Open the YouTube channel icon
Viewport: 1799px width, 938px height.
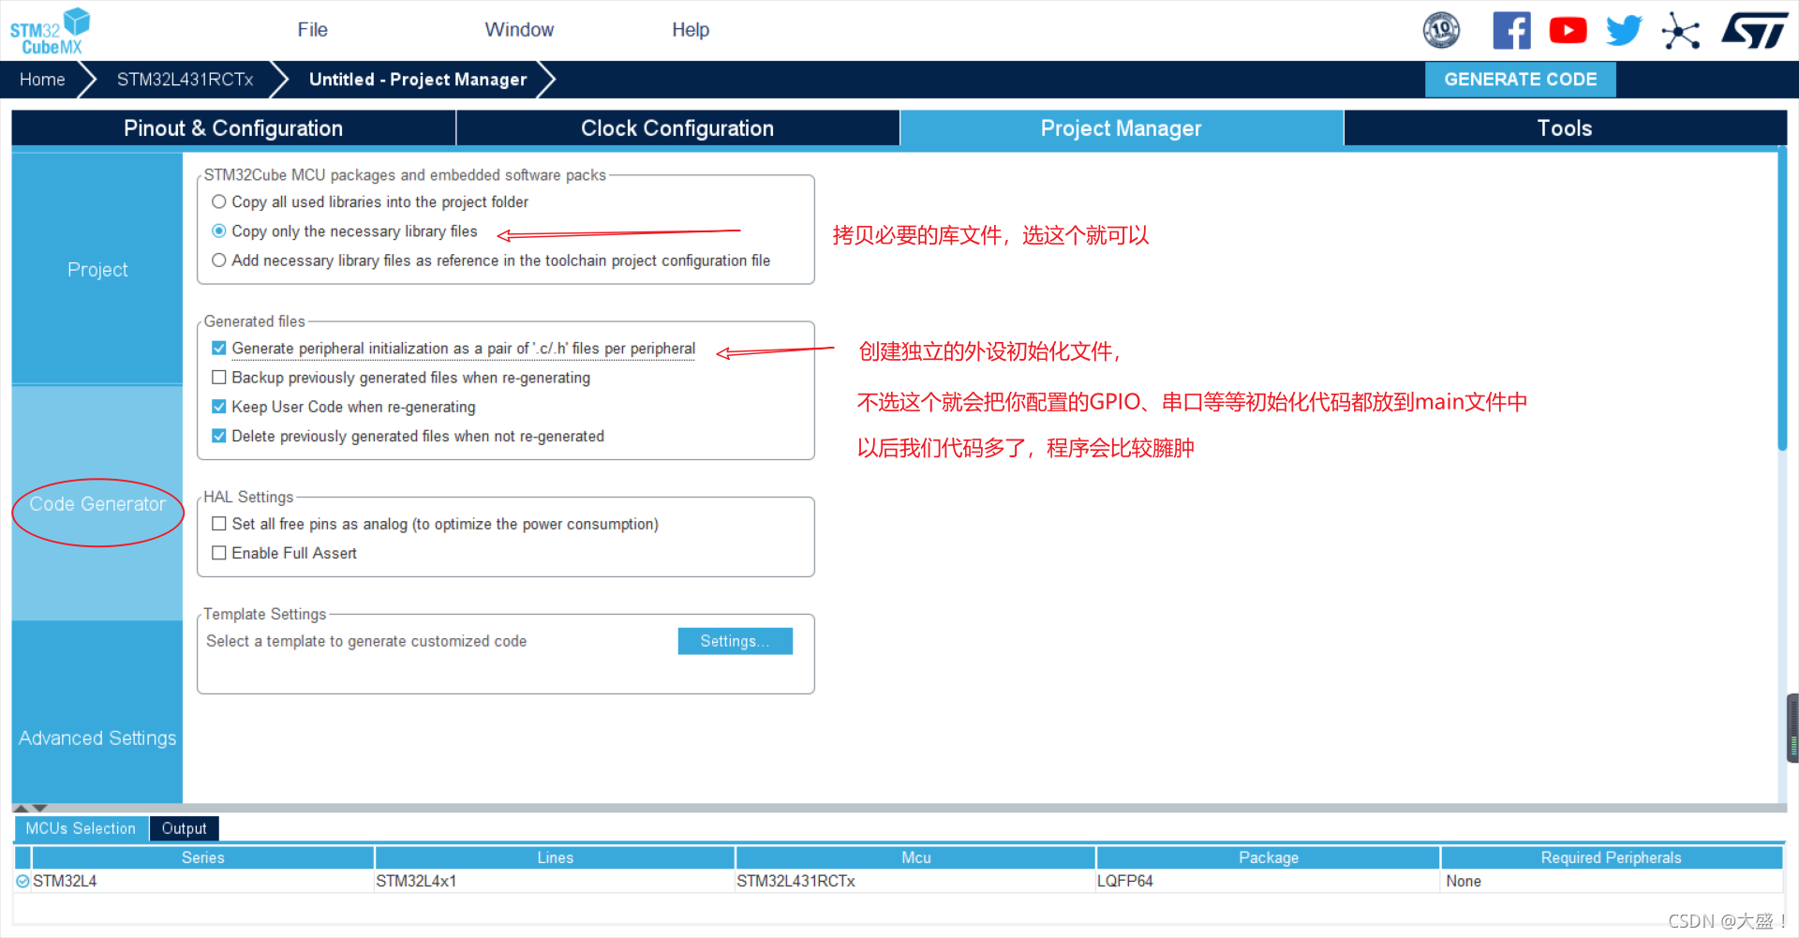click(x=1568, y=30)
